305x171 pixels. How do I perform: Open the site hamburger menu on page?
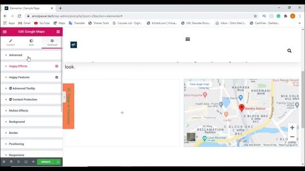pyautogui.click(x=188, y=39)
